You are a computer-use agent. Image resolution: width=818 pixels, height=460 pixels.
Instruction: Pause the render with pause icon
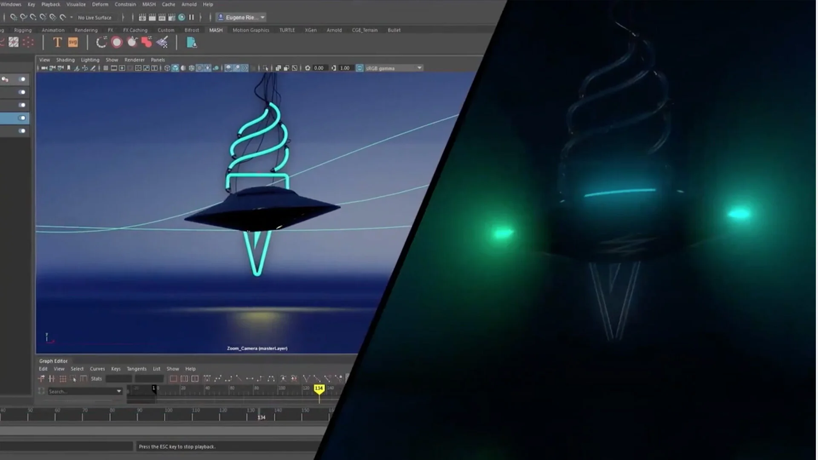pyautogui.click(x=191, y=17)
